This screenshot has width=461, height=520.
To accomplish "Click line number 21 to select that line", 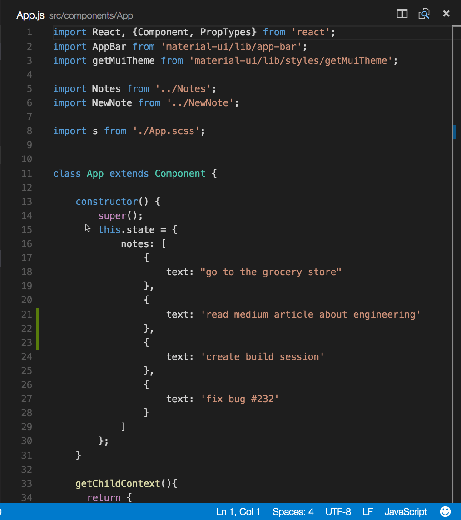I will [x=27, y=314].
